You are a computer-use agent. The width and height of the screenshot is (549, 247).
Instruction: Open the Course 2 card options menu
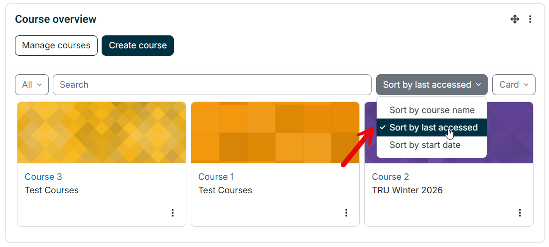(x=520, y=213)
